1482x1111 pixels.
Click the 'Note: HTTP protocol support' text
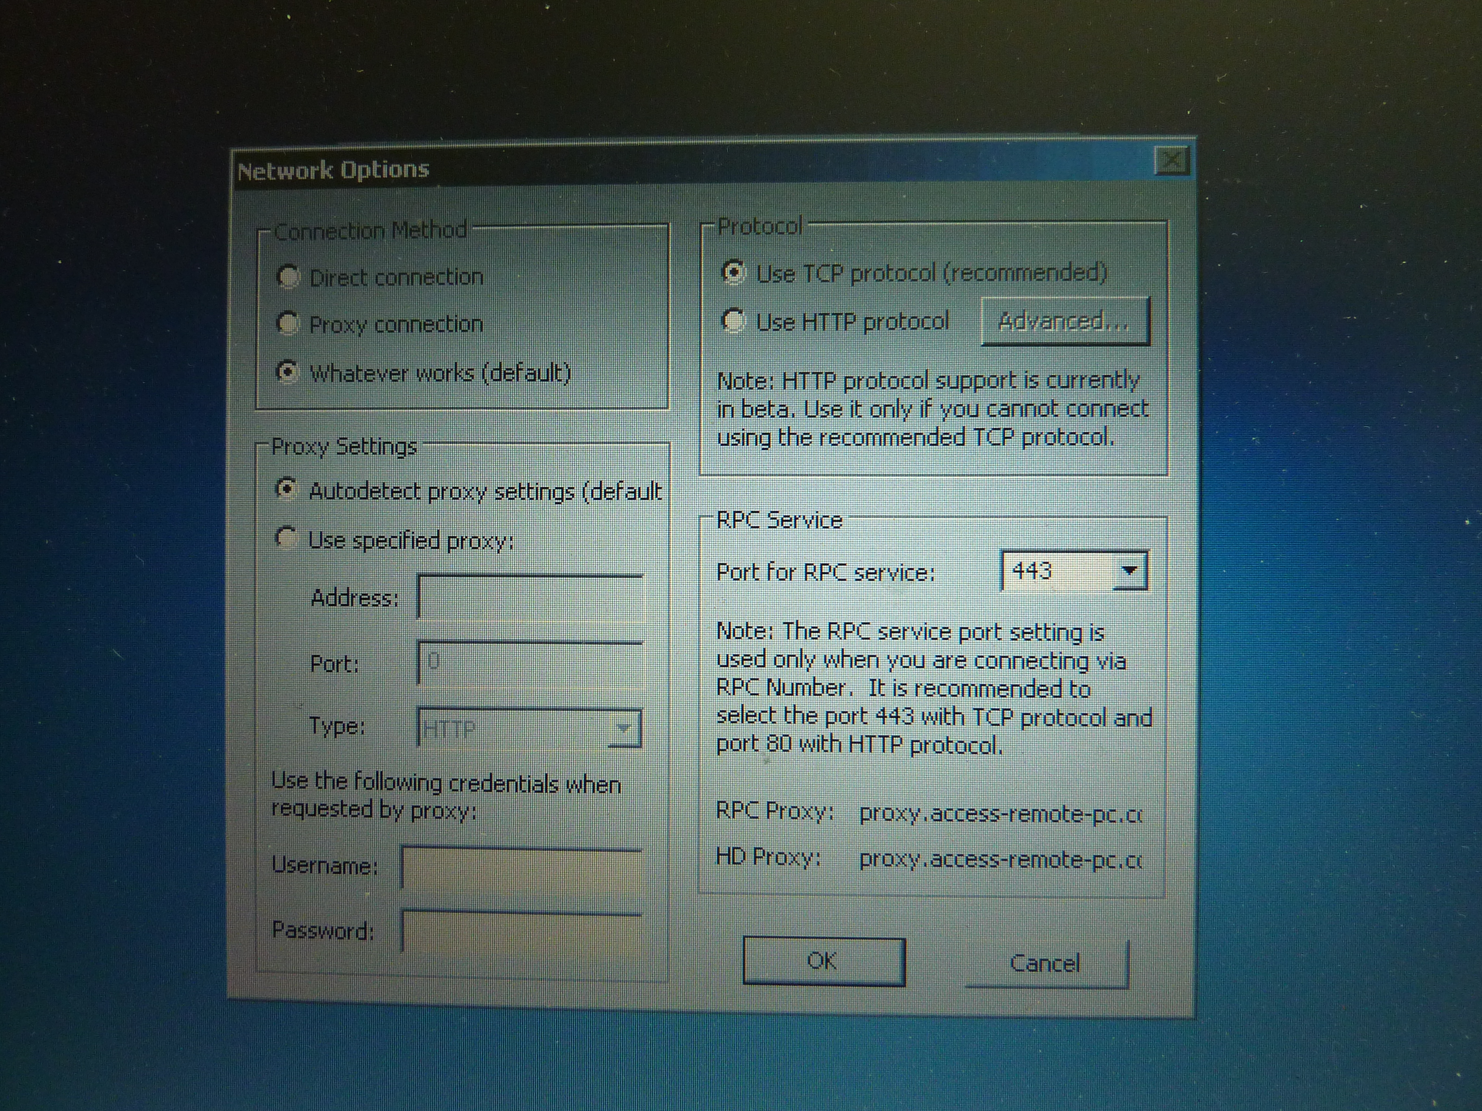(x=933, y=409)
